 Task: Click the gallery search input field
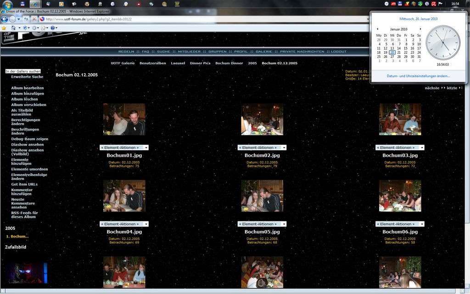click(23, 71)
